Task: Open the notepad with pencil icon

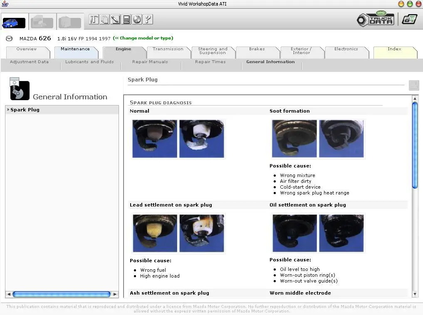Action: pyautogui.click(x=116, y=20)
